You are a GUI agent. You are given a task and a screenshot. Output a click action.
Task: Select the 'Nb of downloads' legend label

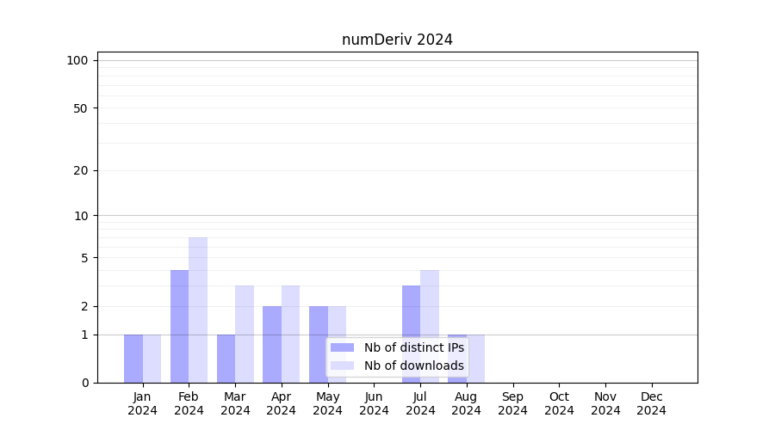click(413, 365)
